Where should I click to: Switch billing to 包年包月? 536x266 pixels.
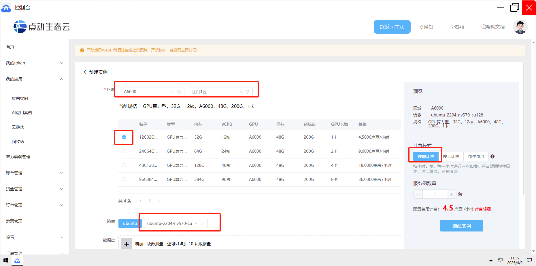click(476, 156)
